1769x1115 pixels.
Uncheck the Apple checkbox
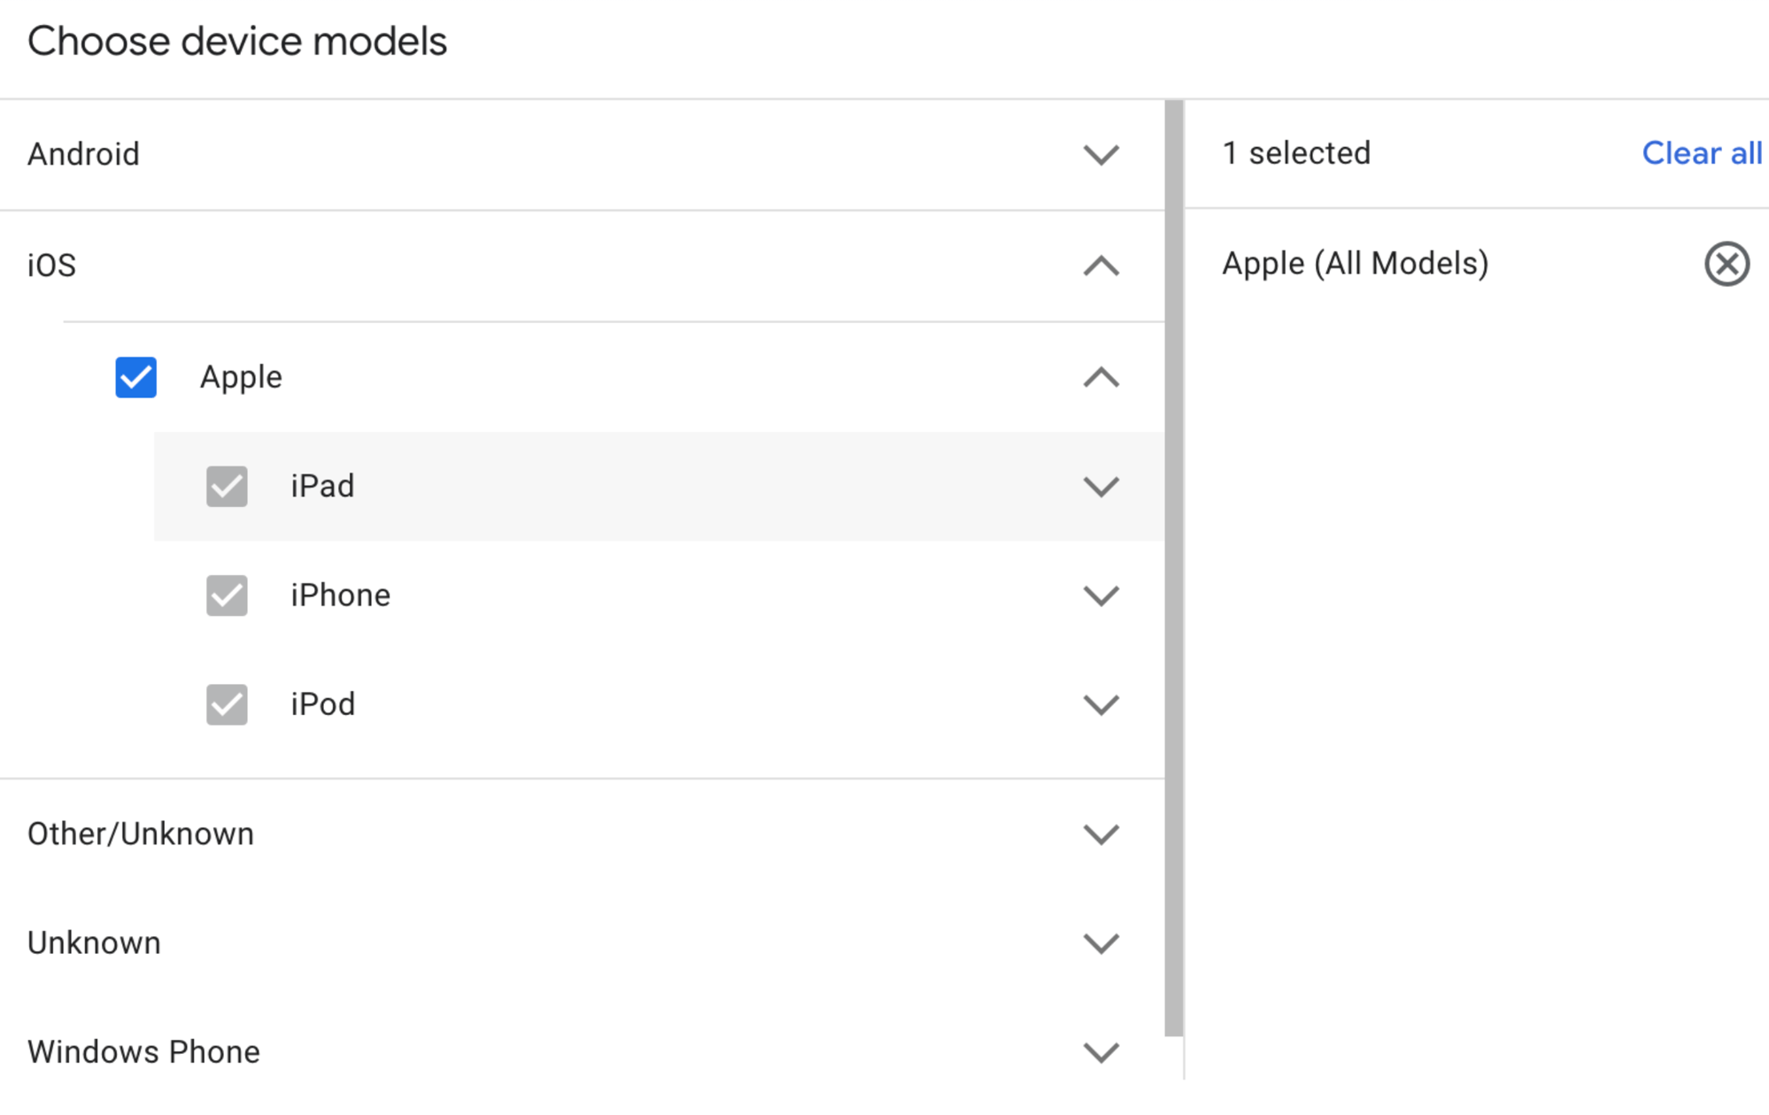(135, 378)
